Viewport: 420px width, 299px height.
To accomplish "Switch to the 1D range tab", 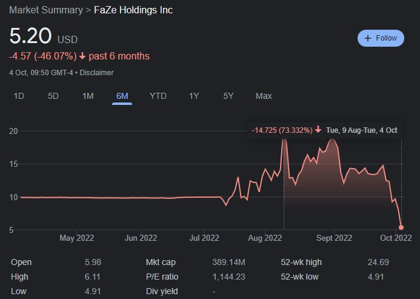I will (x=19, y=96).
